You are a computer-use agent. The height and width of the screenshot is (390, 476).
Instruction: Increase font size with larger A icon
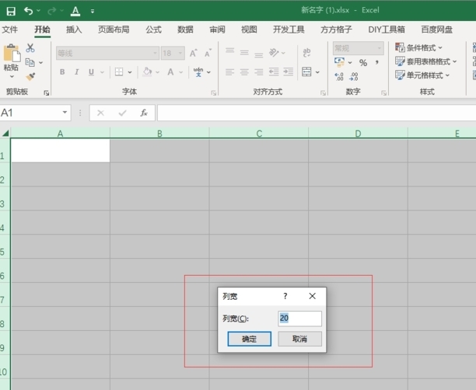[194, 53]
